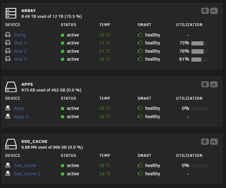
Task: Open the Disk 3 device link
Action: pos(20,59)
